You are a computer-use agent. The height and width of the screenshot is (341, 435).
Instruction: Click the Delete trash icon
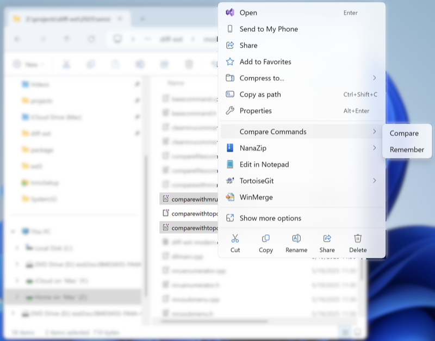point(358,238)
